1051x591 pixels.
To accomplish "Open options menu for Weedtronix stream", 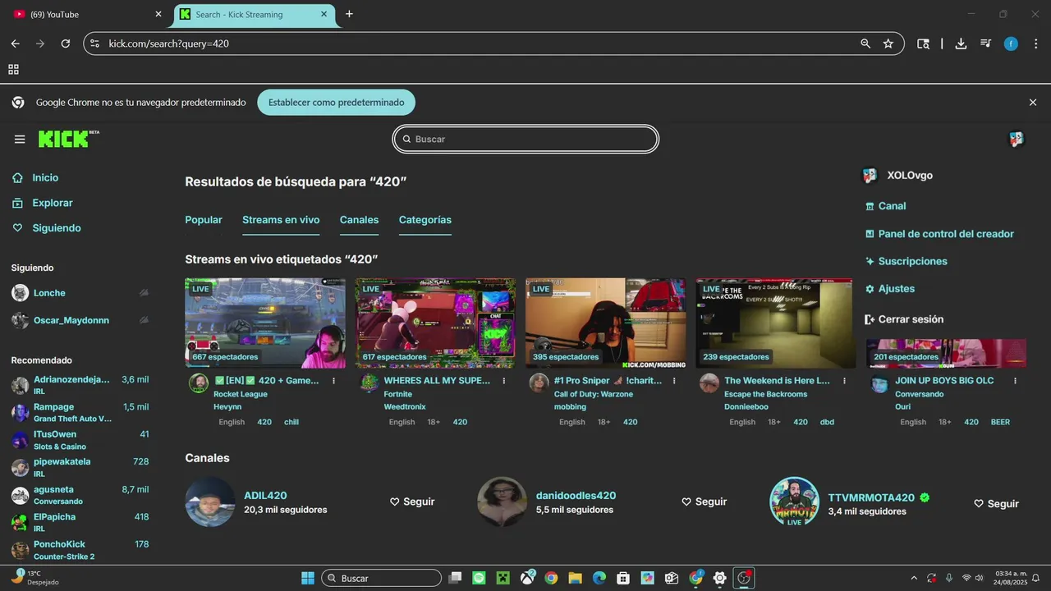I will pos(503,381).
